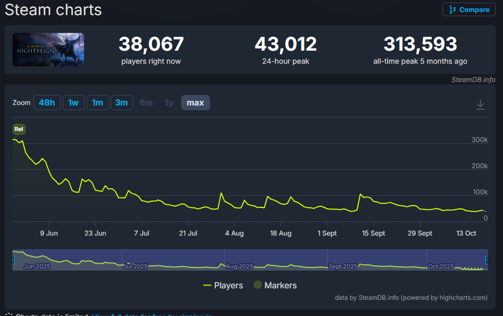
Task: Select the 1y zoom range
Action: 169,103
